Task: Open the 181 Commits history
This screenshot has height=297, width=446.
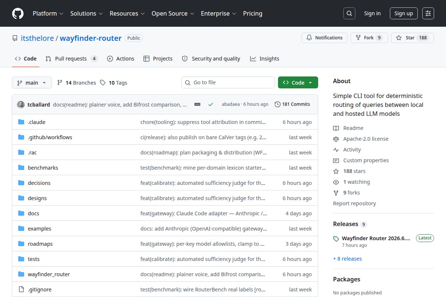Action: pos(292,104)
